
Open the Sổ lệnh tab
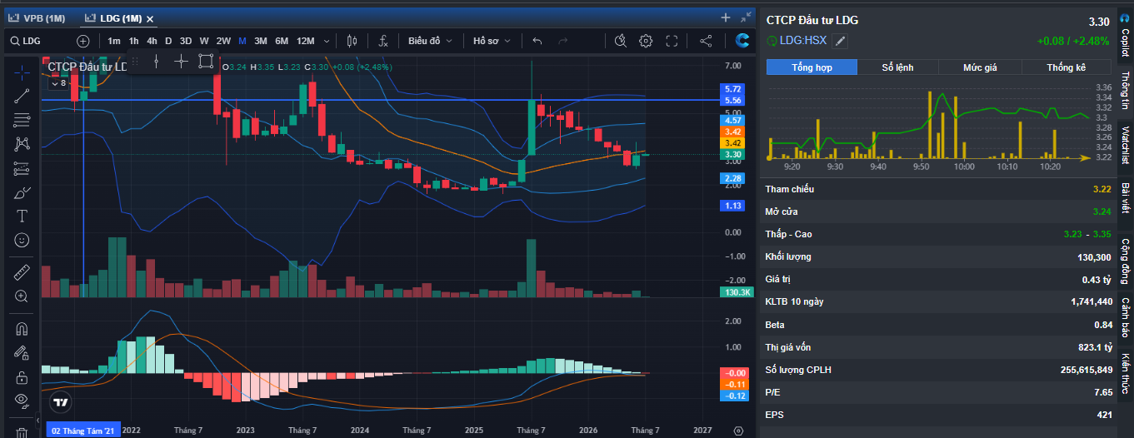click(898, 67)
